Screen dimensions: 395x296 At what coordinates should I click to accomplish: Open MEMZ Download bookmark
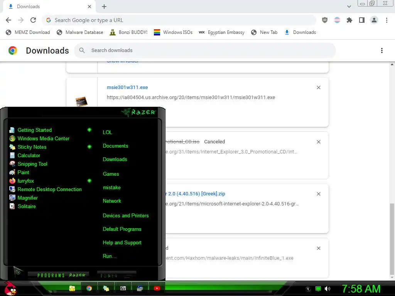tap(28, 32)
